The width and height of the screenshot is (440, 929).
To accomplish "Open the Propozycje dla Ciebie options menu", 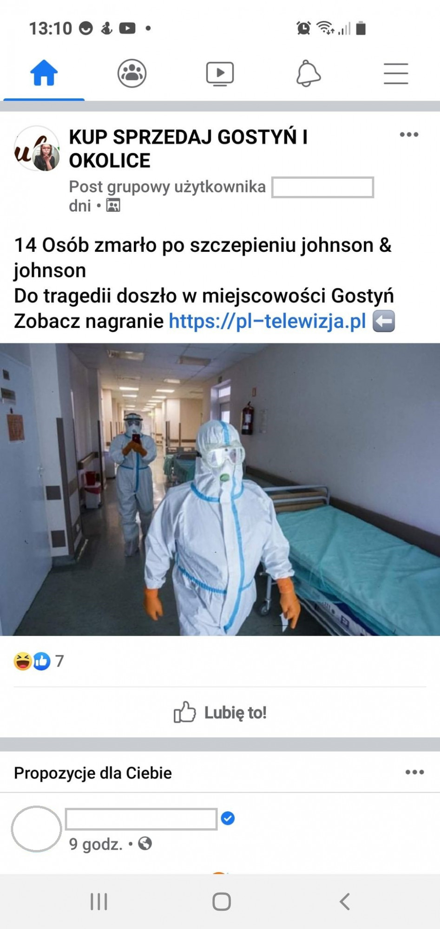I will [x=414, y=772].
